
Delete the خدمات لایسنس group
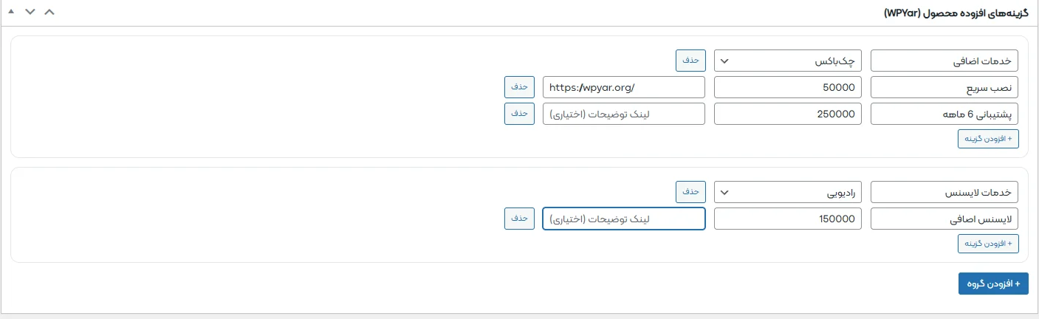click(x=690, y=192)
